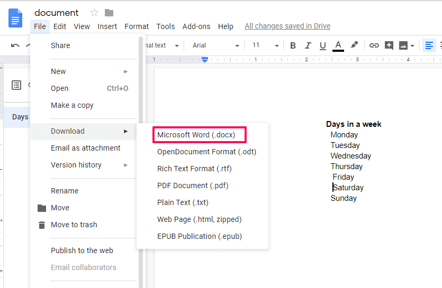Open the font size dropdown showing 11

pos(265,45)
